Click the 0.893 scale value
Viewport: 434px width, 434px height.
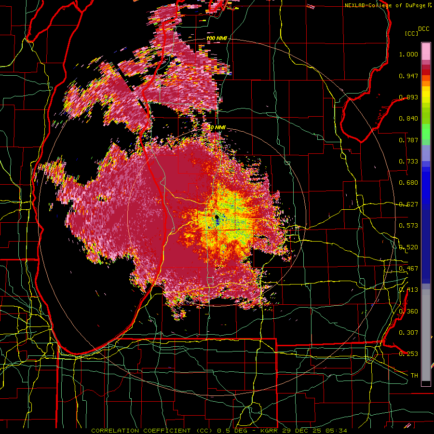point(408,97)
